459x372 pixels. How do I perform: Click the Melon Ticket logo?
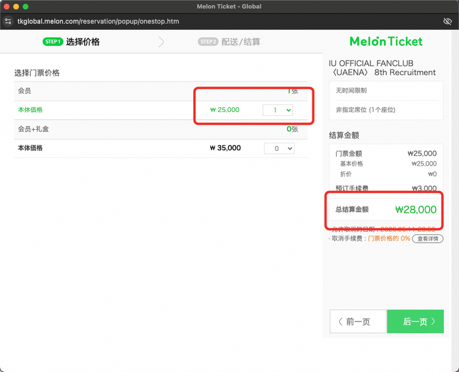coord(386,41)
